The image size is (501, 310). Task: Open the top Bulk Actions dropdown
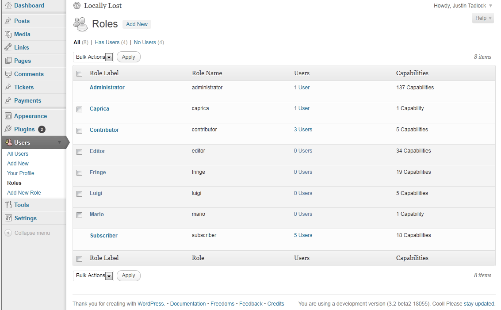[93, 57]
